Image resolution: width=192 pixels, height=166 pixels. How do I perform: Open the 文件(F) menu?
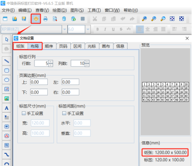pyautogui.click(x=8, y=10)
